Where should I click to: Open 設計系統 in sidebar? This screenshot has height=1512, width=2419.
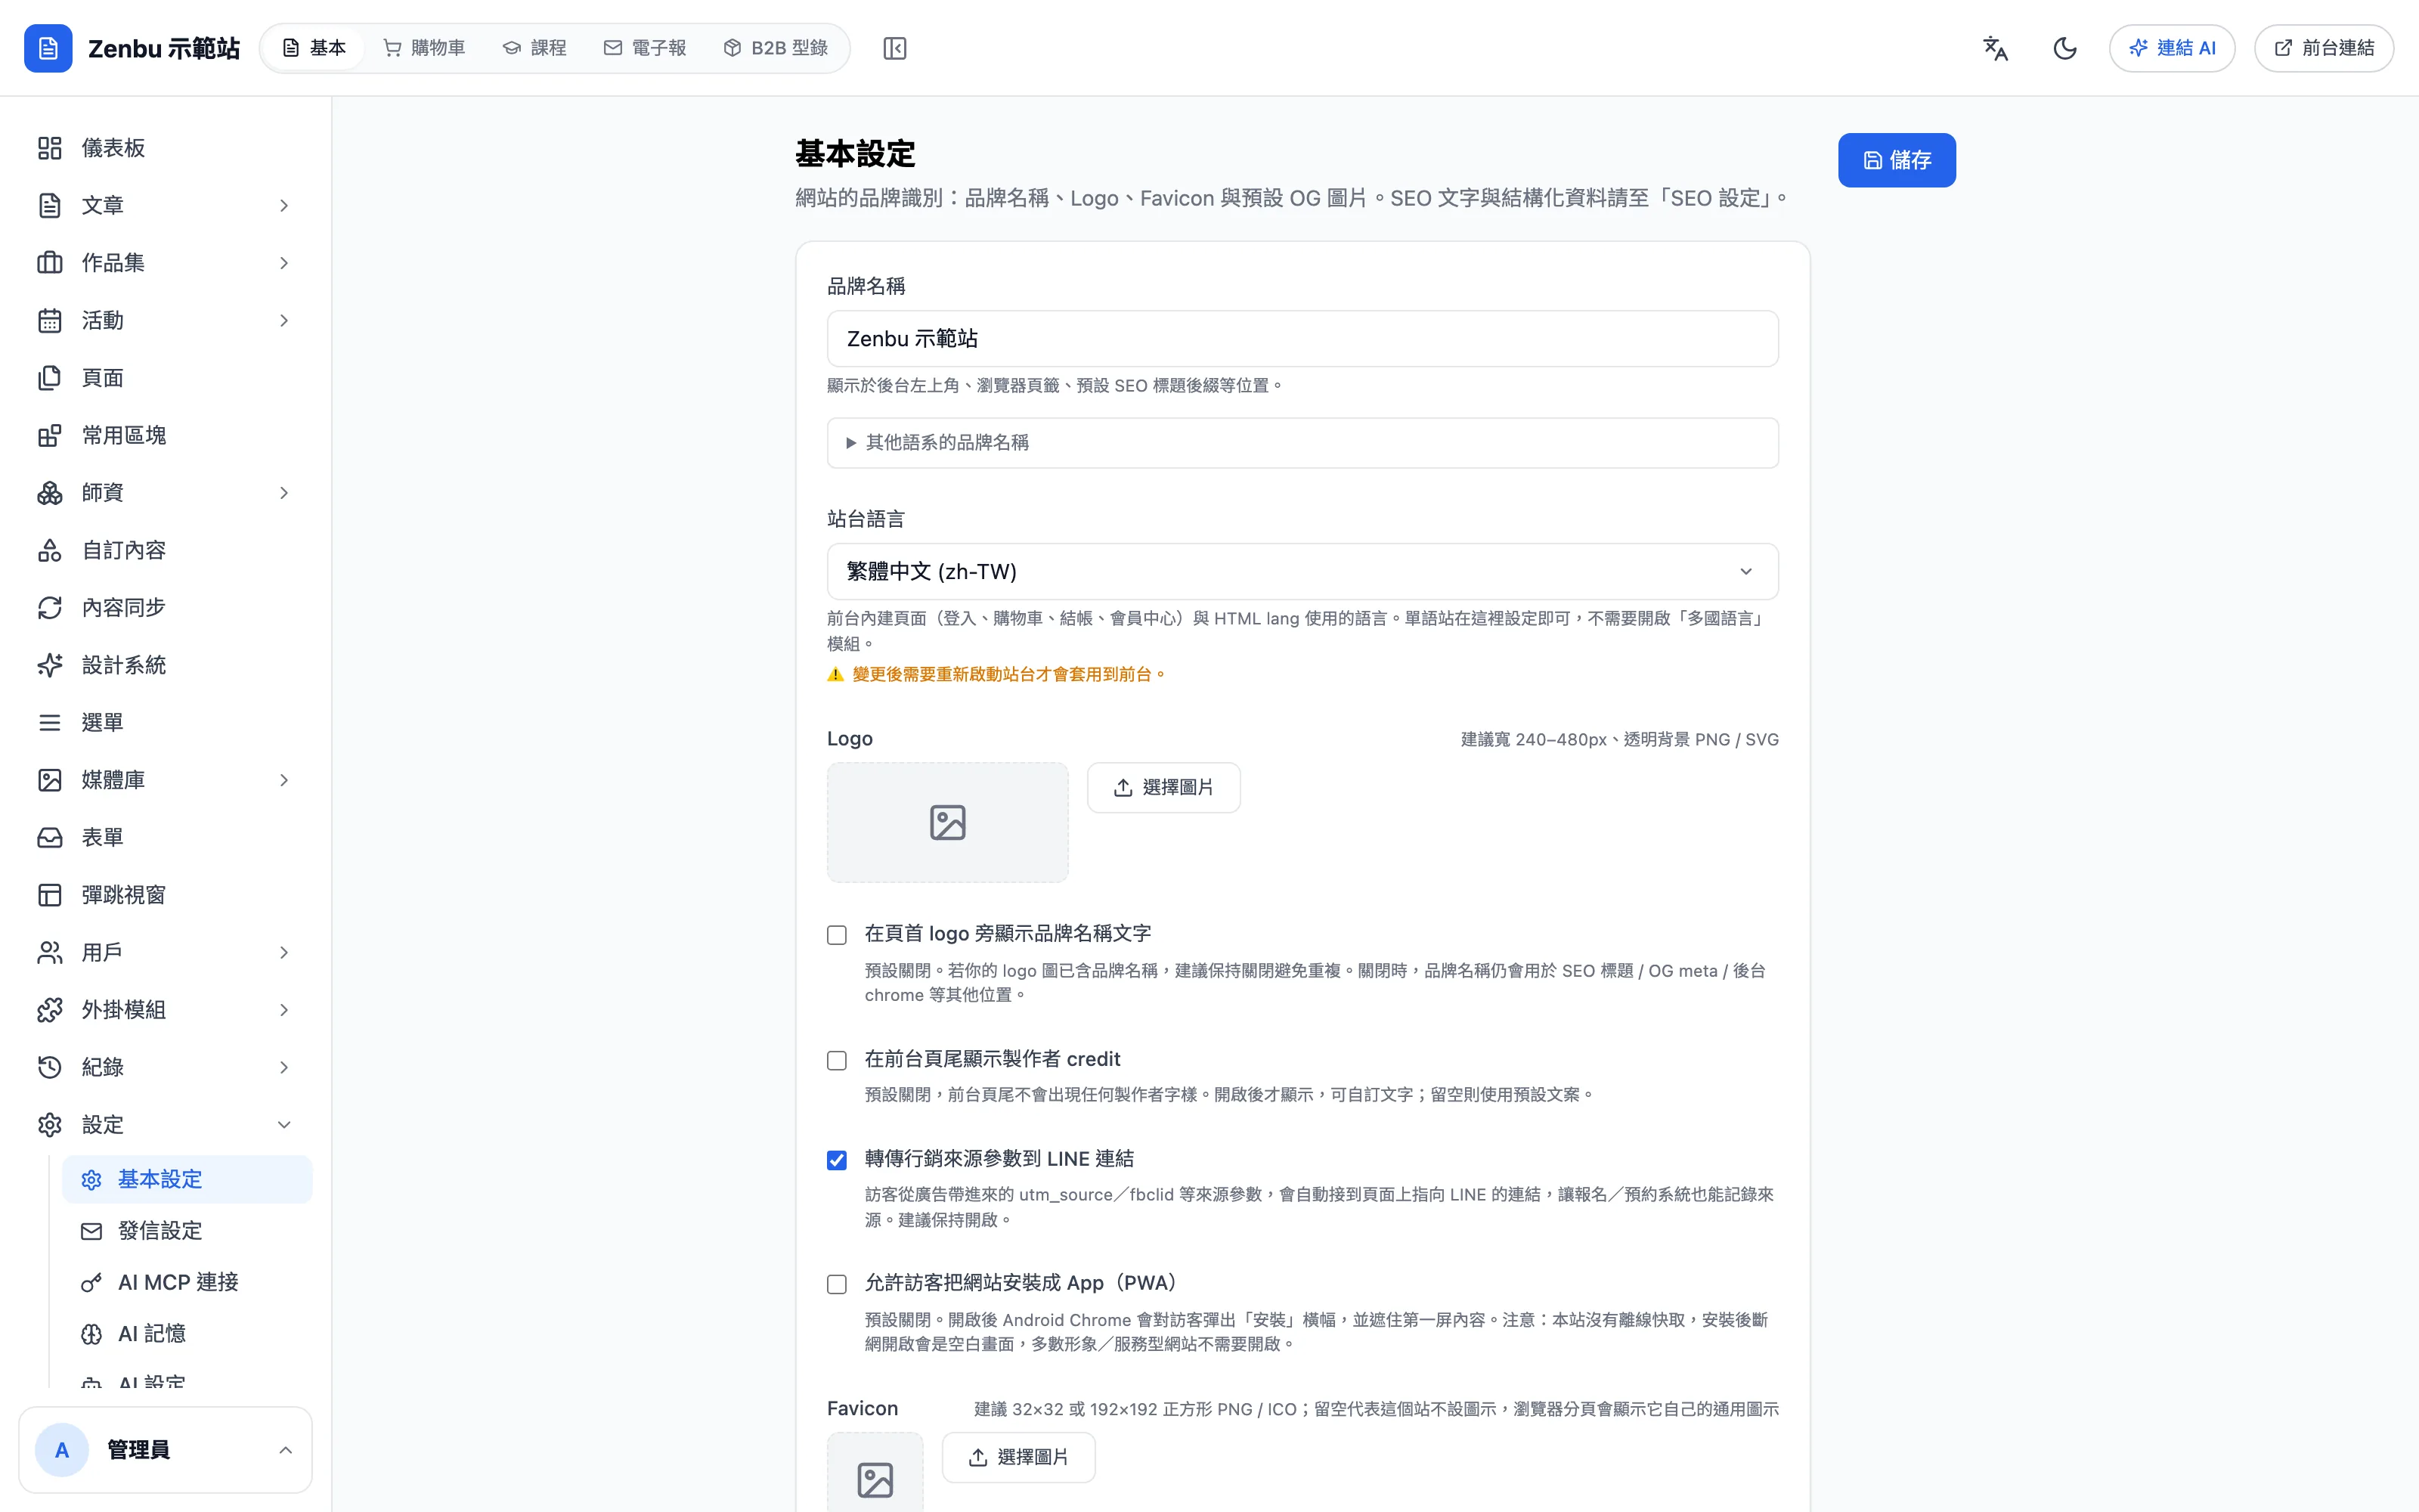[166, 665]
